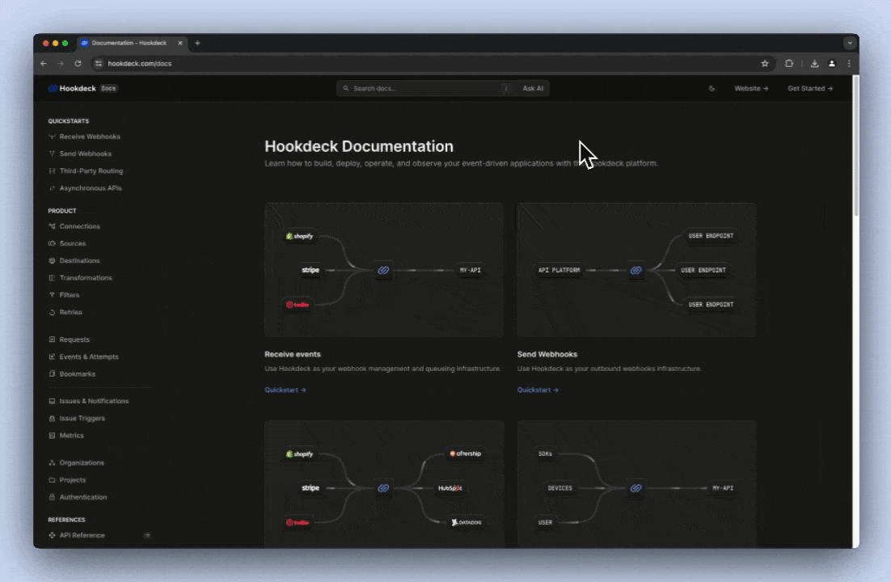Click the Transformations sidebar icon
Image resolution: width=891 pixels, height=582 pixels.
pyautogui.click(x=52, y=277)
